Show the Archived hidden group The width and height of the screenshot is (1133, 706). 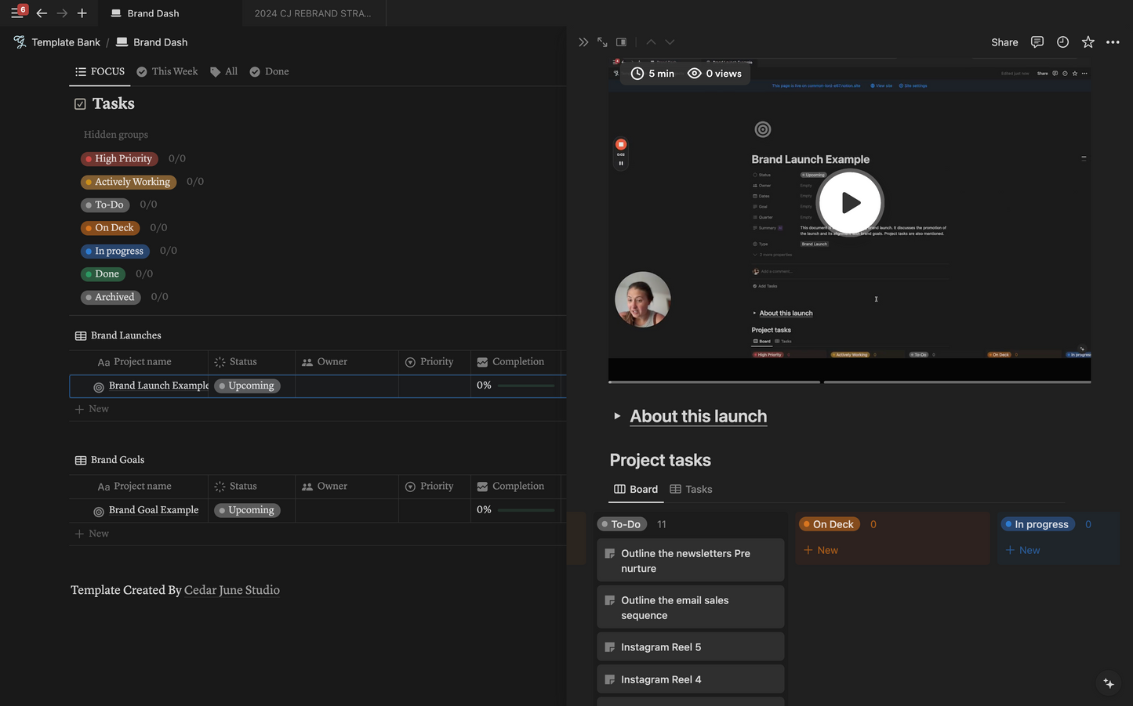click(x=111, y=297)
